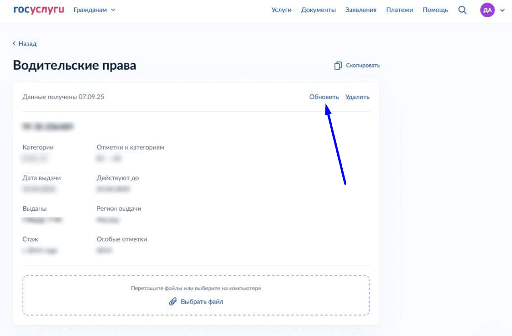The width and height of the screenshot is (512, 336).
Task: Click the Госуслуги logo
Action: [x=39, y=10]
